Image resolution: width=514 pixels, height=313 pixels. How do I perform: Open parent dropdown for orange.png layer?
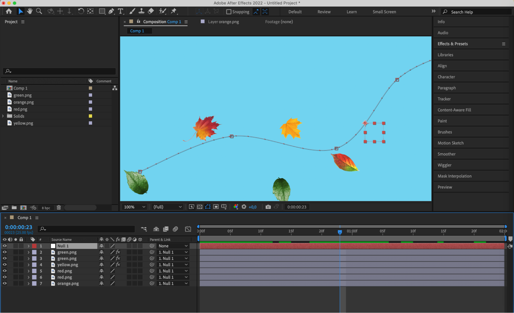click(x=173, y=283)
